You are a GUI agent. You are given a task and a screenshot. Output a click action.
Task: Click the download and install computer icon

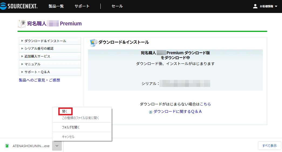click(94, 43)
